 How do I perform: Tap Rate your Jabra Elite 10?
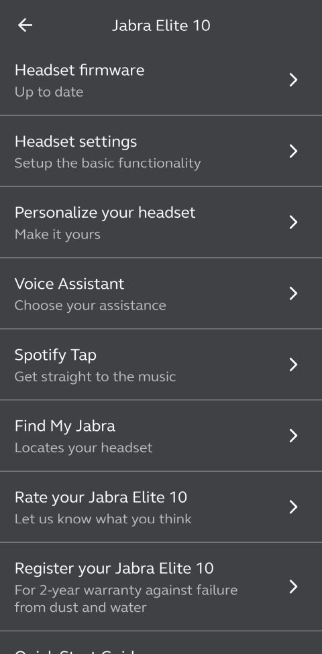coord(161,507)
